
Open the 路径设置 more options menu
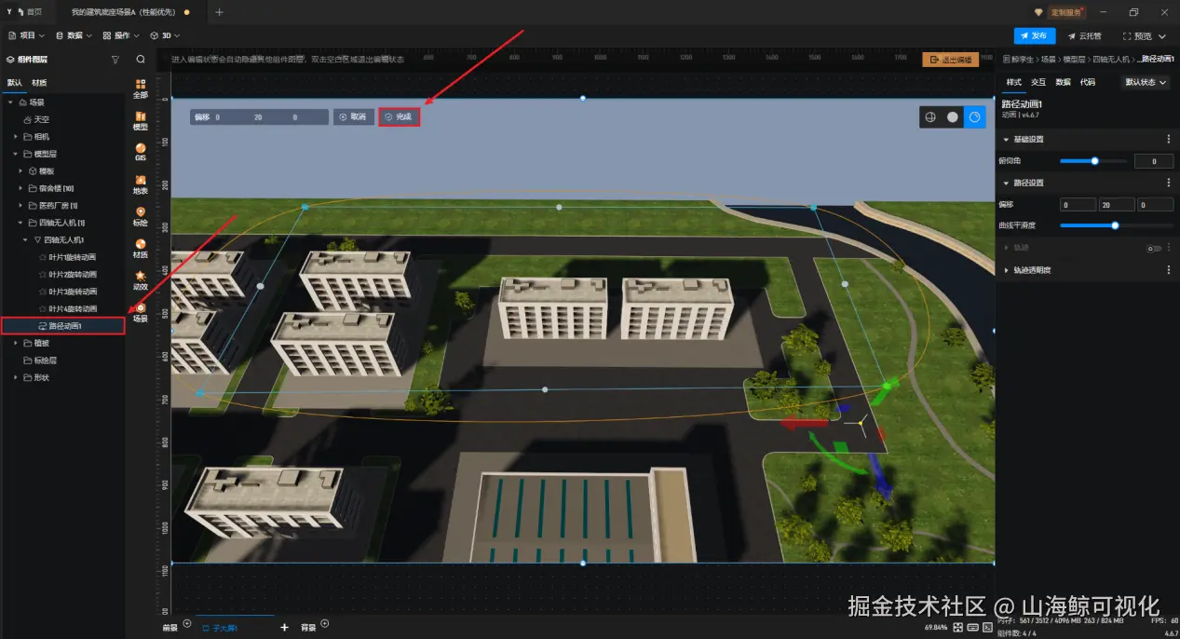(1169, 183)
